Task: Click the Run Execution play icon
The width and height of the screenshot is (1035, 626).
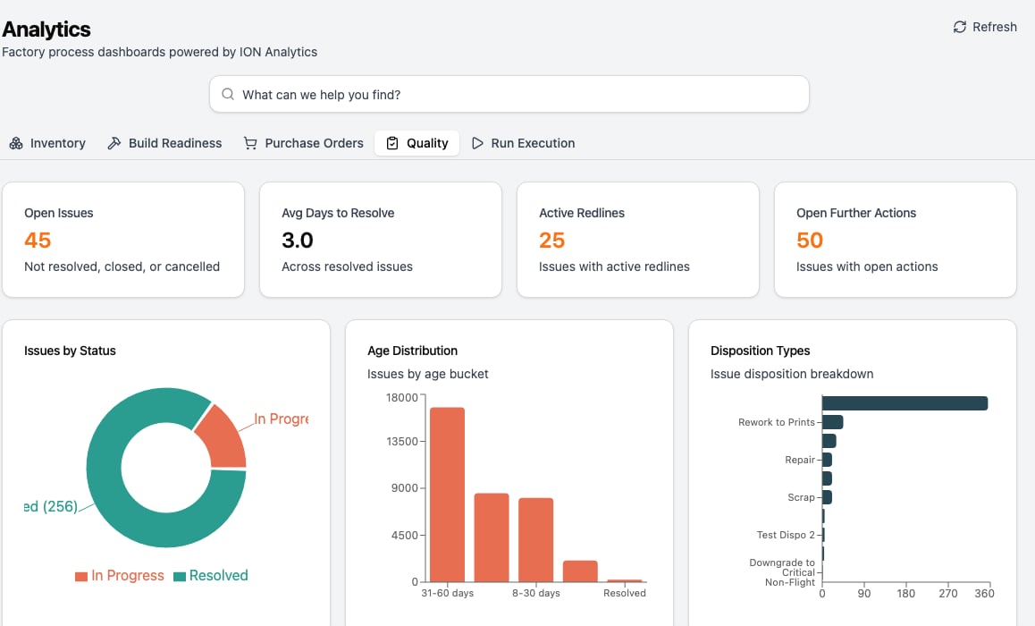Action: [x=477, y=143]
